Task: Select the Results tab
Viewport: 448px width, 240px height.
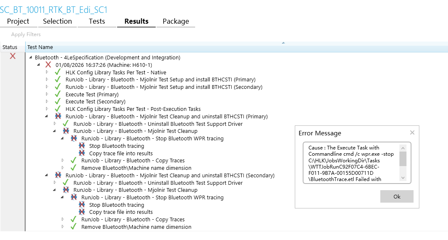Action: pos(136,22)
